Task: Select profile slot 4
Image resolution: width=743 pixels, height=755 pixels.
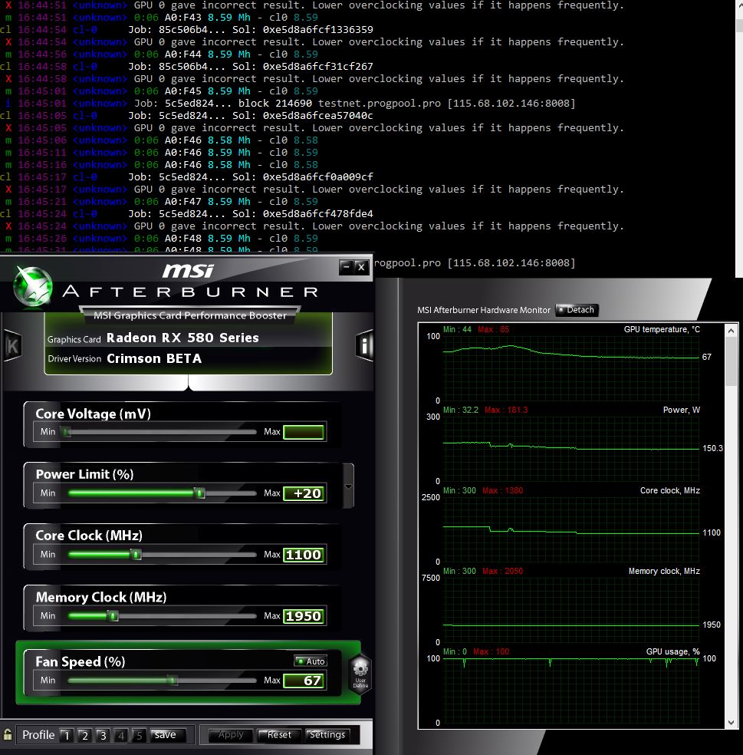Action: point(121,735)
